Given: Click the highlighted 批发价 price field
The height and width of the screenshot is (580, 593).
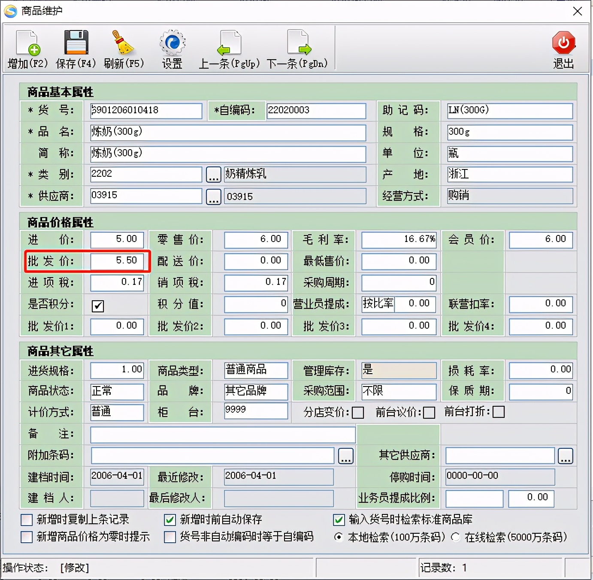Looking at the screenshot, I should pos(117,261).
